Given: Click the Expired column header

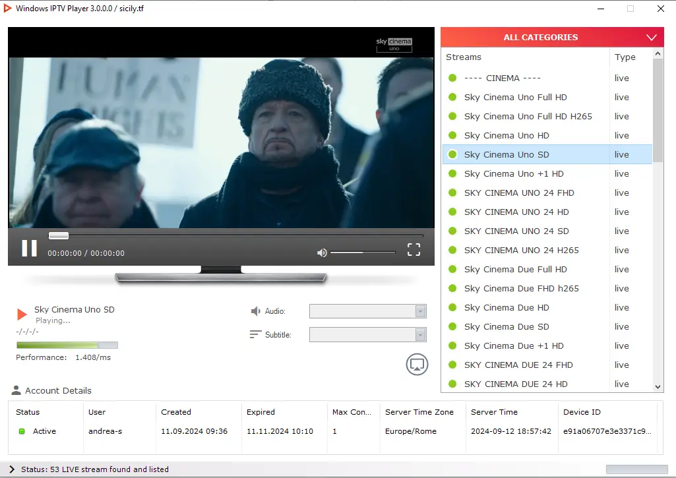Looking at the screenshot, I should (x=261, y=412).
